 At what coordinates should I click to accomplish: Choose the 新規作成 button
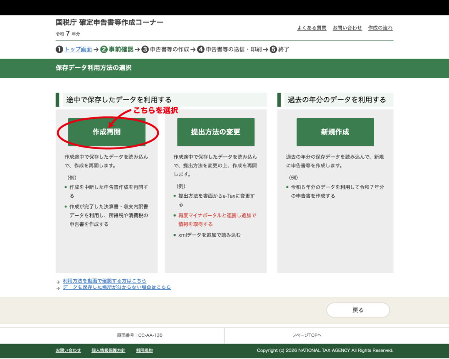(x=335, y=132)
